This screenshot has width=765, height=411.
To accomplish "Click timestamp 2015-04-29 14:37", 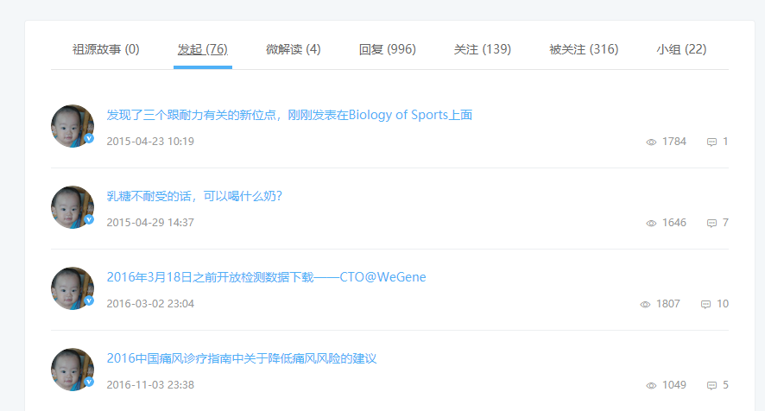I will (x=150, y=223).
